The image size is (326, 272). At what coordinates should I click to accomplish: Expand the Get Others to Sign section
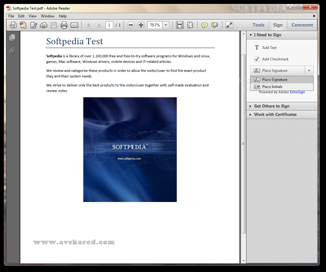point(250,106)
